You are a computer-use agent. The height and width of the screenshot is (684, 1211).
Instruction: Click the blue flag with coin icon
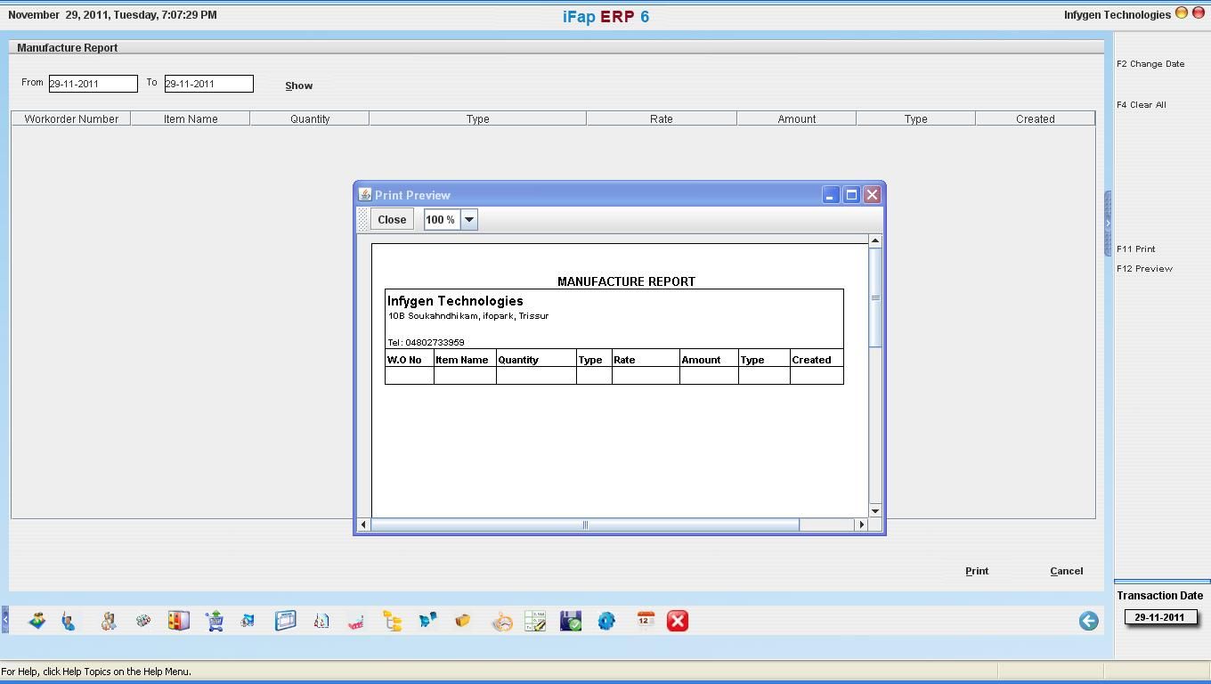click(248, 621)
